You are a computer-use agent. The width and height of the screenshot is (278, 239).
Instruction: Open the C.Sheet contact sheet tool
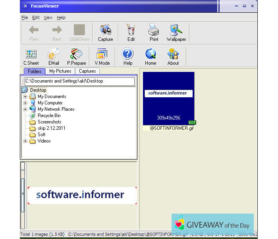31,56
